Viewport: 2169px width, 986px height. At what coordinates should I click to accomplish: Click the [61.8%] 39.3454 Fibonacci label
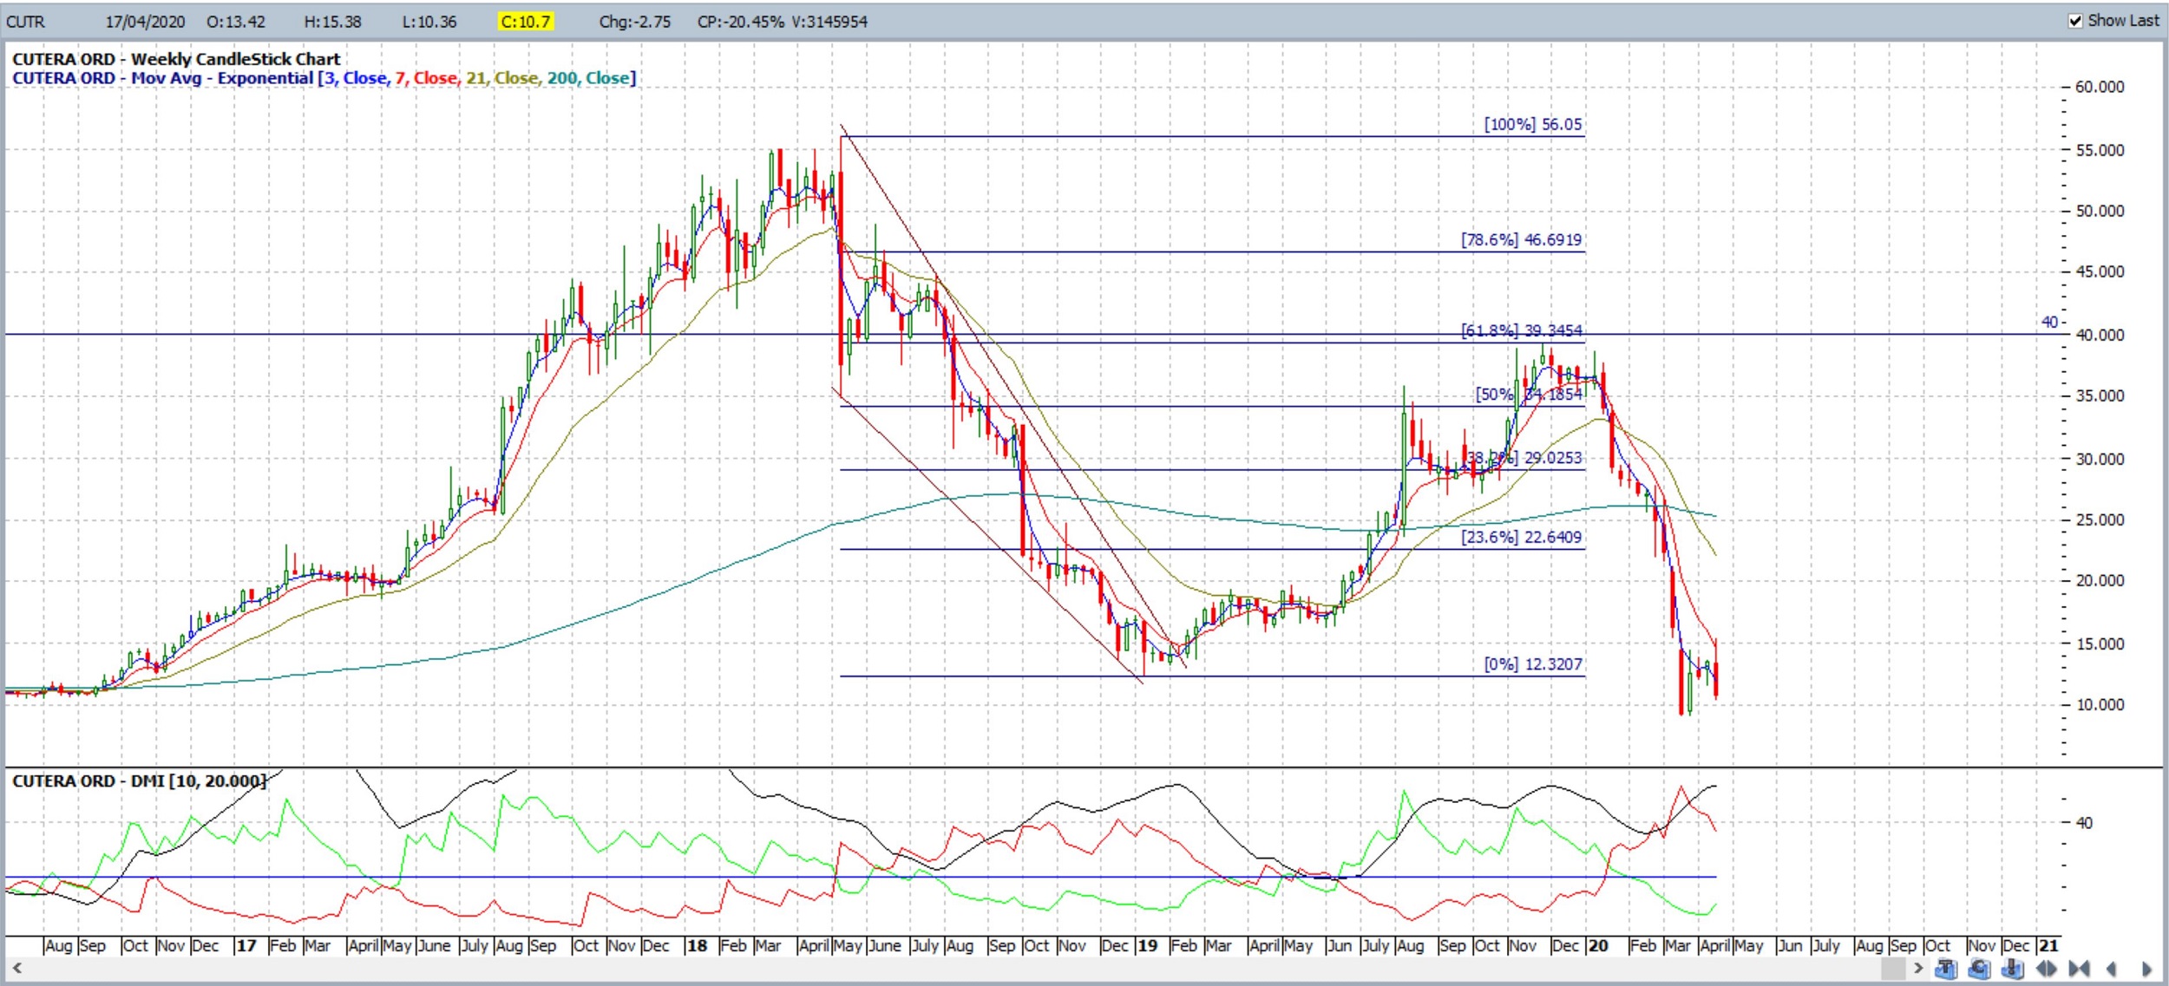click(1522, 330)
